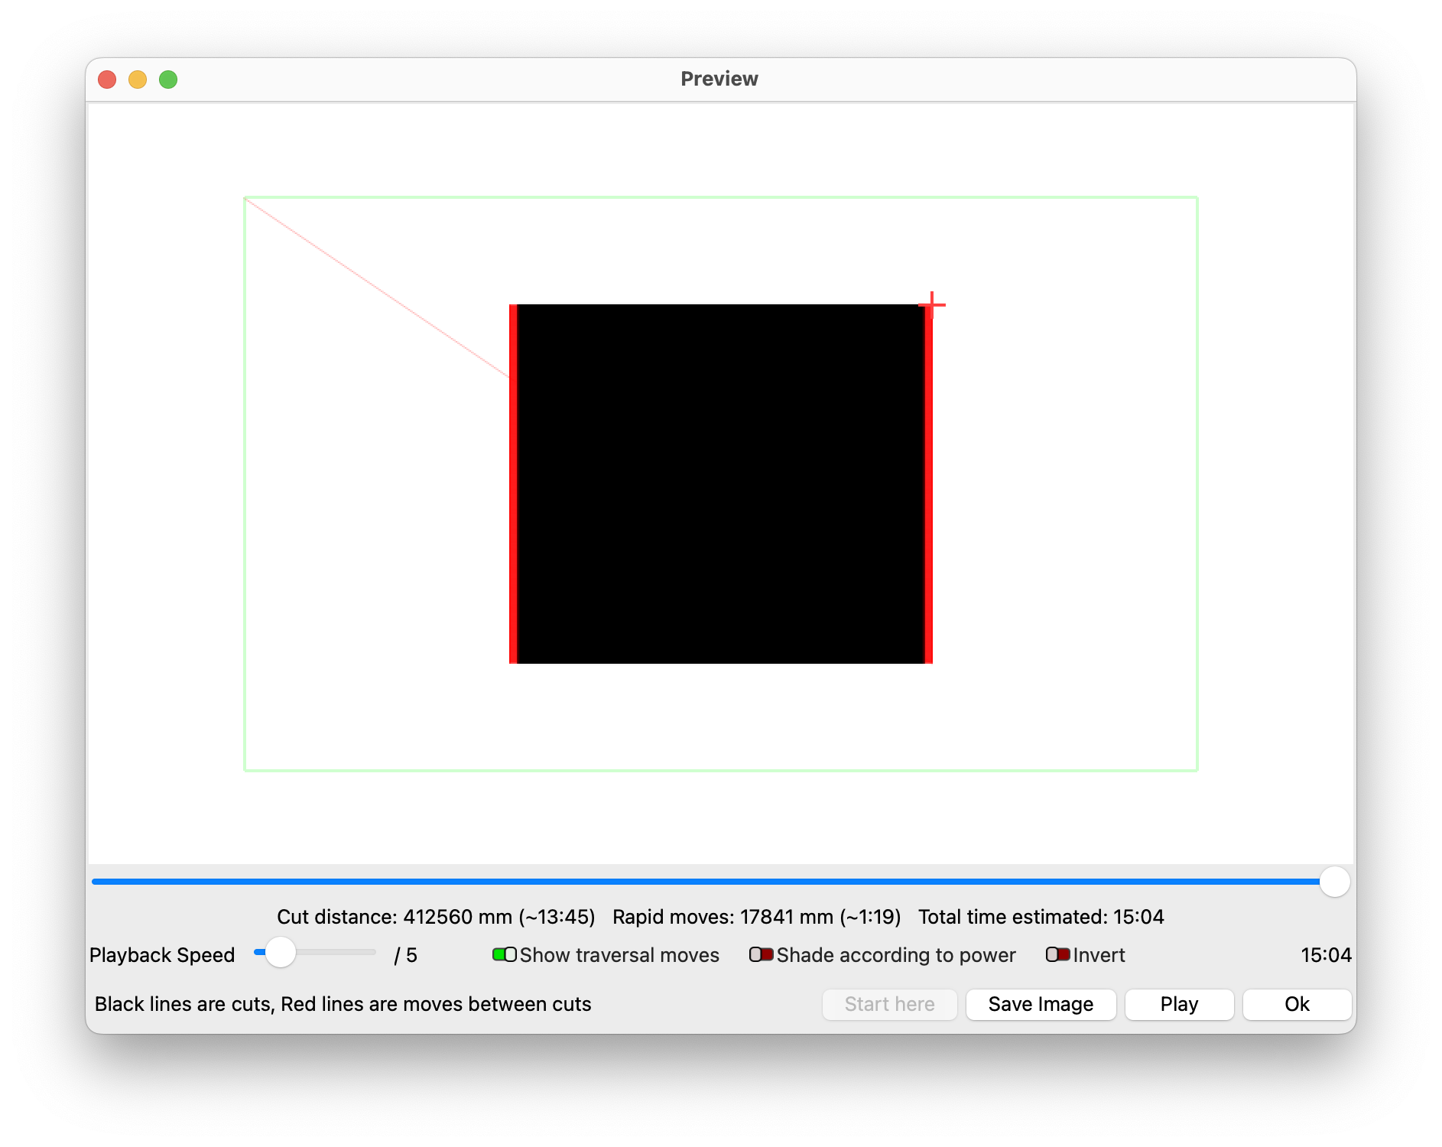
Task: Click the red bar on square's left edge
Action: (513, 483)
